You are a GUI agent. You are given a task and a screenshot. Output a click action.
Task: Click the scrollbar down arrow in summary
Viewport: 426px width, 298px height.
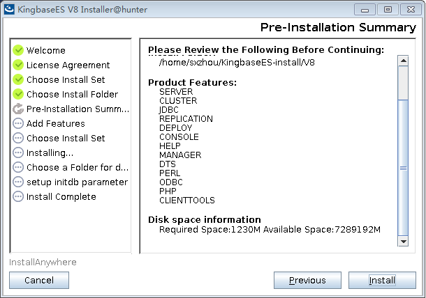(x=403, y=241)
